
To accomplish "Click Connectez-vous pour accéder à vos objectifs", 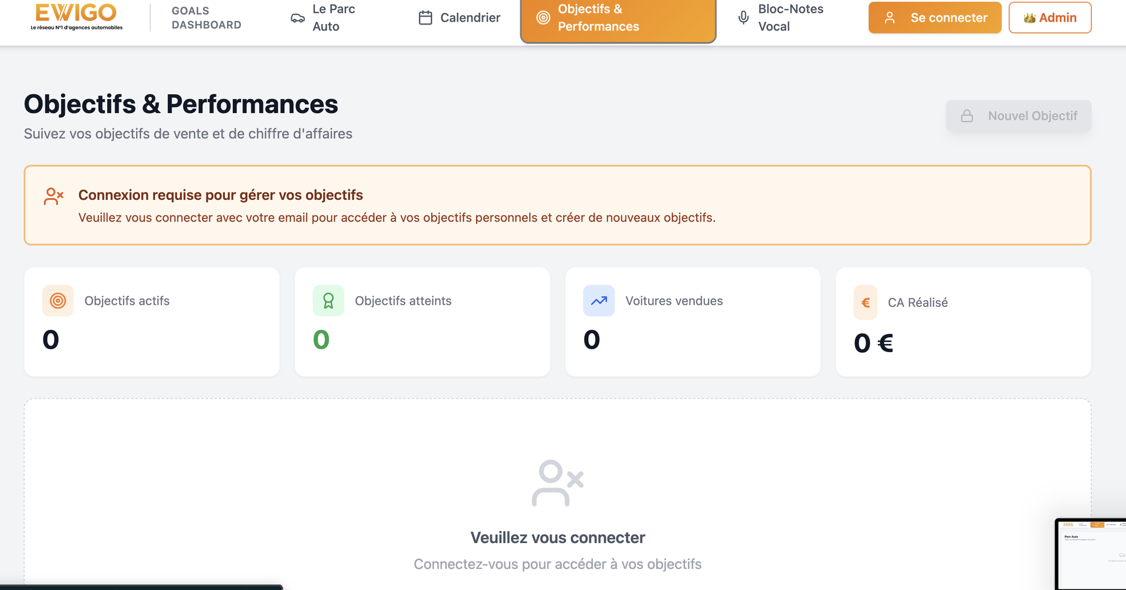I will (558, 564).
